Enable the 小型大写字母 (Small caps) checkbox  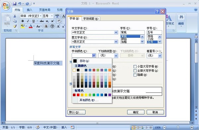click(135, 67)
